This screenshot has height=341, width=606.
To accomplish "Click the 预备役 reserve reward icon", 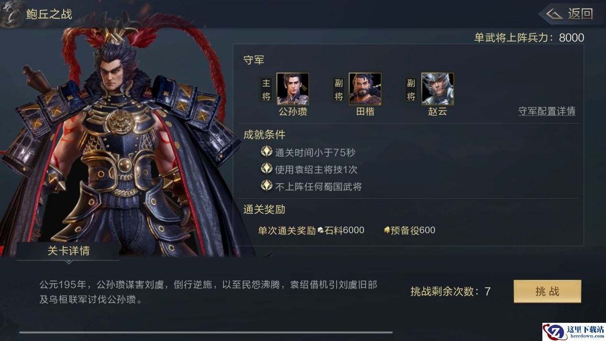I will click(387, 231).
